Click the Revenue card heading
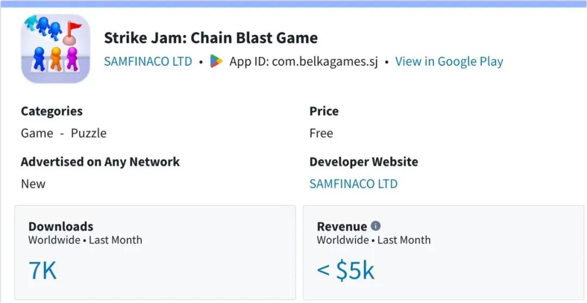The image size is (587, 303). click(342, 226)
